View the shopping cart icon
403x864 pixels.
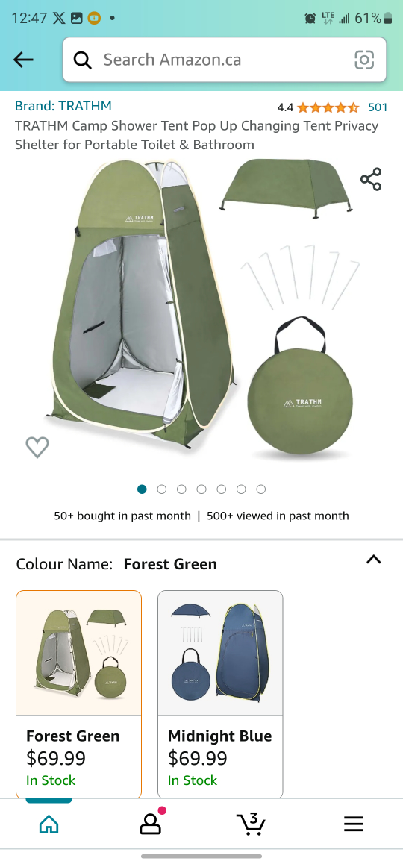click(252, 823)
